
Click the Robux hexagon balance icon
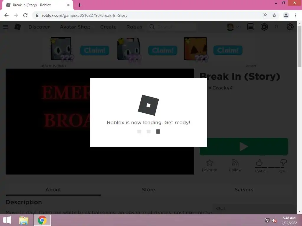(264, 27)
